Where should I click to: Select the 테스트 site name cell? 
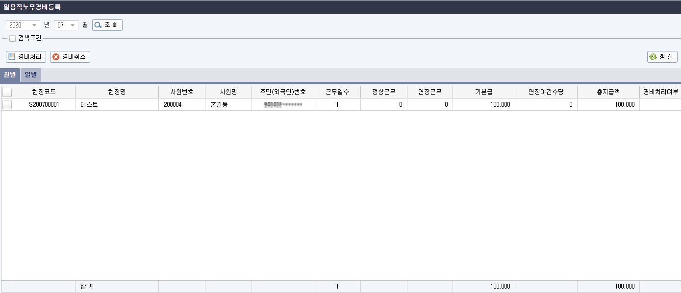[x=117, y=104]
